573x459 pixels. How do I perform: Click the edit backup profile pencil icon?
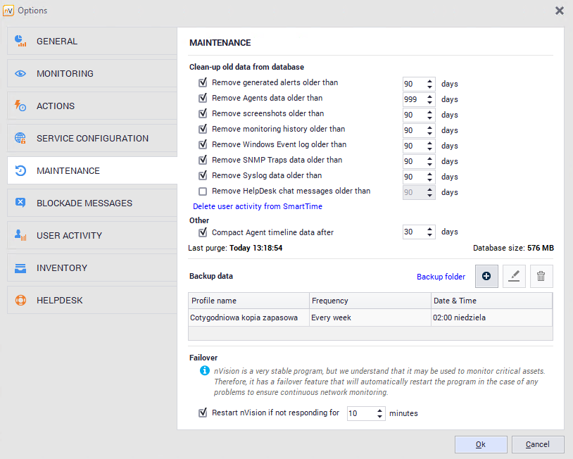[x=514, y=277]
